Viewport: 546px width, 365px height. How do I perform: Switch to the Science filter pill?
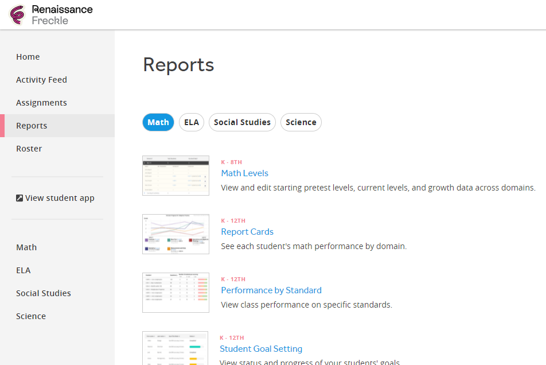pyautogui.click(x=301, y=122)
